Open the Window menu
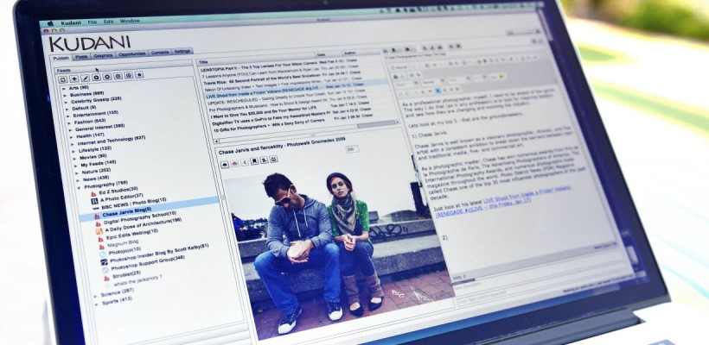Image resolution: width=709 pixels, height=345 pixels. 130,21
